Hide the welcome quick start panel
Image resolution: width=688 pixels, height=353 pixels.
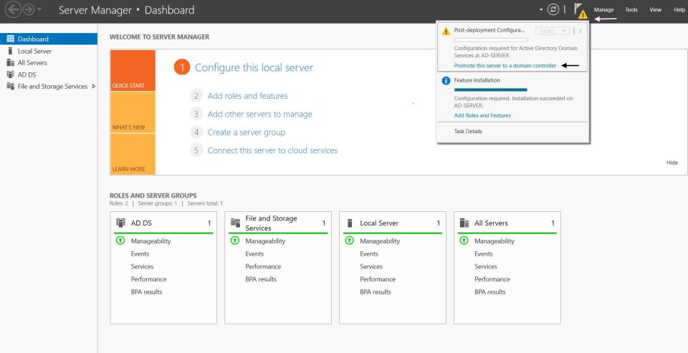pos(672,163)
